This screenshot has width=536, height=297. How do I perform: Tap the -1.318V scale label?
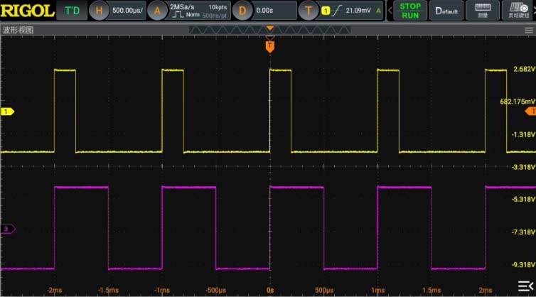coord(523,134)
